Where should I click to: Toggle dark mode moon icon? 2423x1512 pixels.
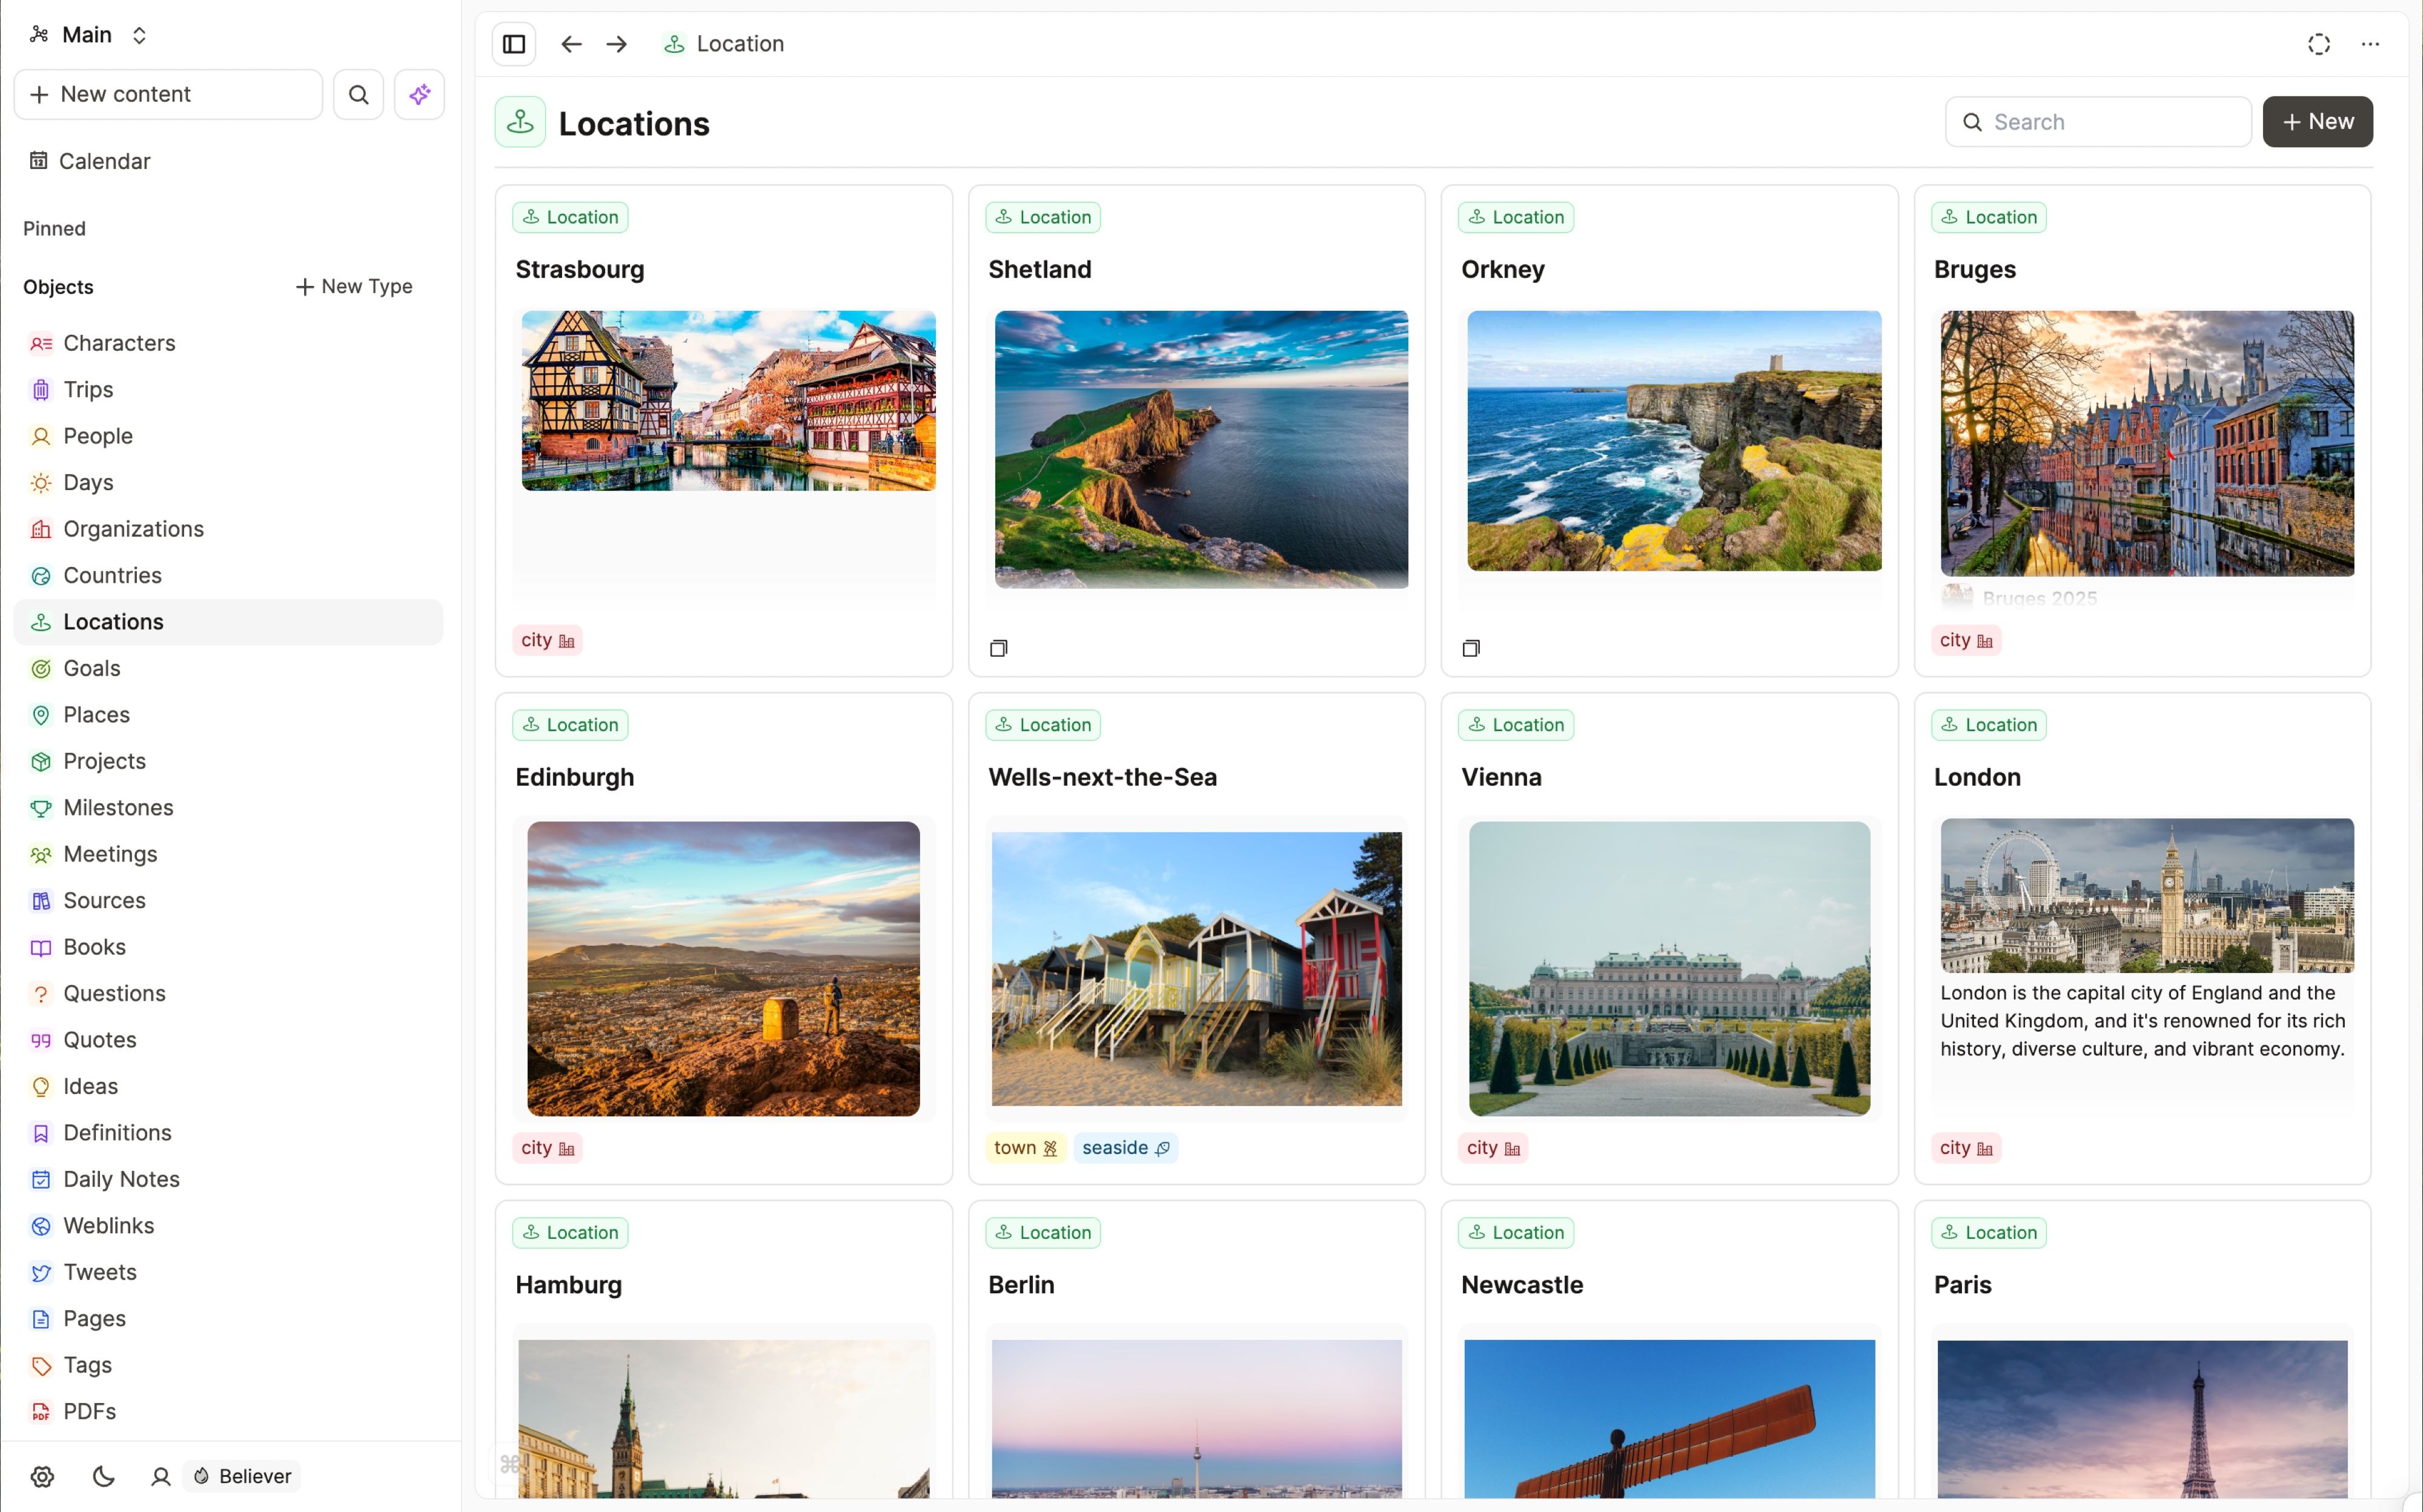pos(103,1476)
